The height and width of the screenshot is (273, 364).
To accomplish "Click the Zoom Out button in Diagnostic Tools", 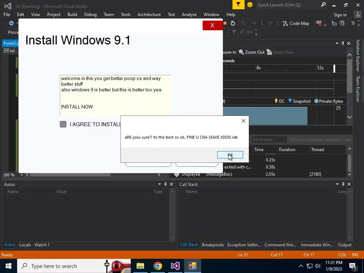I will pyautogui.click(x=252, y=52).
